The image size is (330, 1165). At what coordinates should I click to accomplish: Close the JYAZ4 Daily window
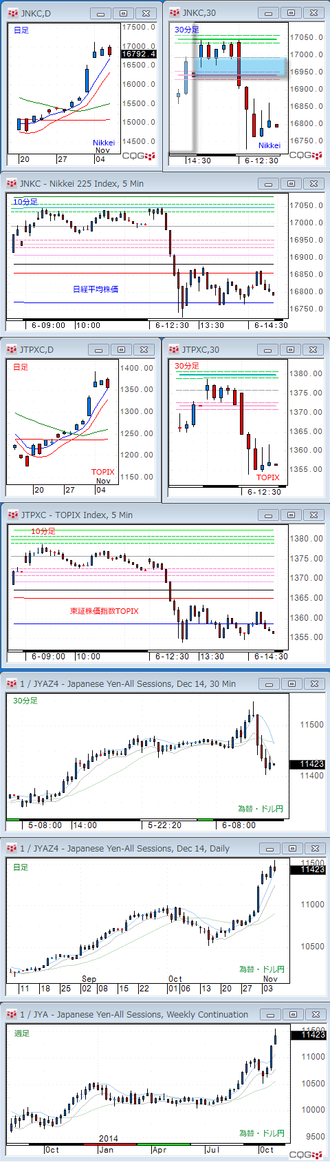314,849
